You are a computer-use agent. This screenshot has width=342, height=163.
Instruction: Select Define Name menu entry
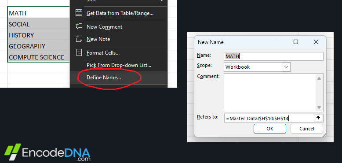pyautogui.click(x=119, y=78)
